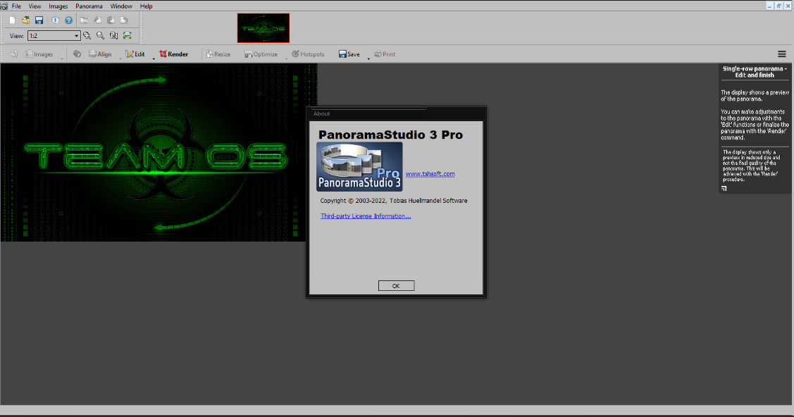Screen dimensions: 794x417
Task: Click the Hotspots toolbar button
Action: [x=308, y=54]
